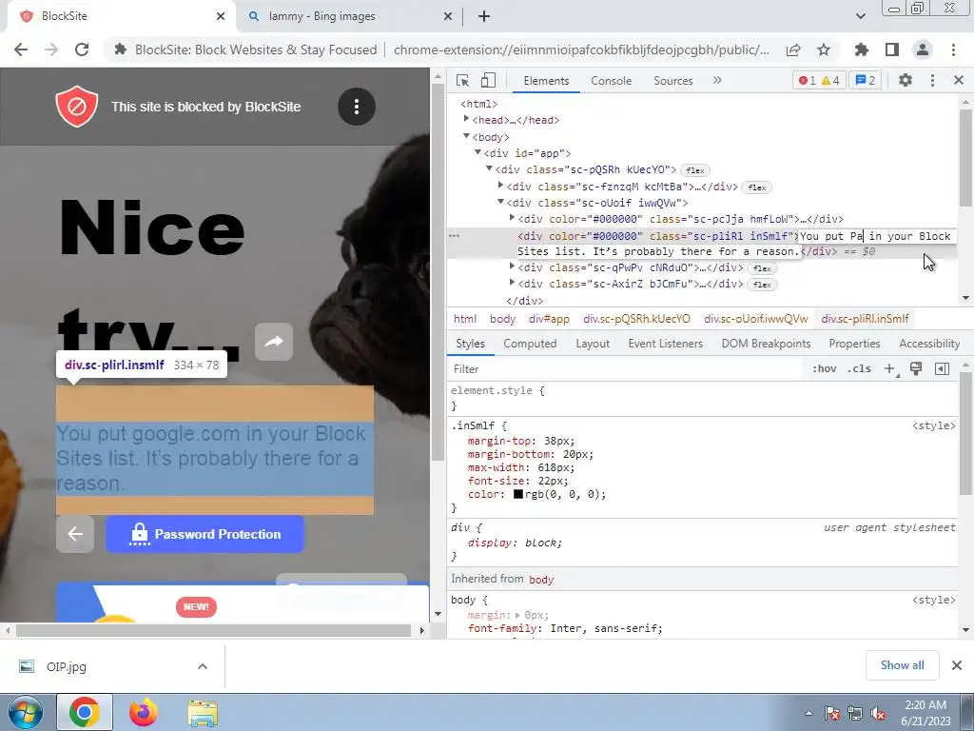Select div#app in the breadcrumb bar
974x731 pixels.
tap(549, 319)
